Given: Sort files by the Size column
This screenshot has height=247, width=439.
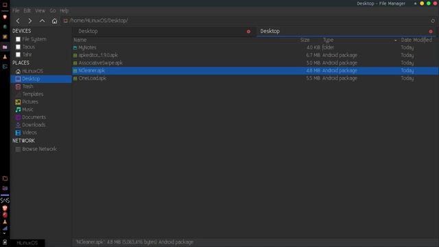Looking at the screenshot, I should click(x=305, y=40).
